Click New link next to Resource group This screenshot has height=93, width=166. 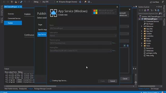[x=114, y=43]
